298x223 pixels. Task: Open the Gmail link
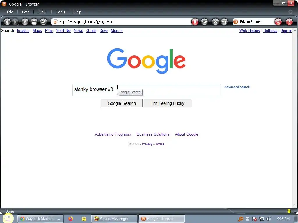(91, 31)
